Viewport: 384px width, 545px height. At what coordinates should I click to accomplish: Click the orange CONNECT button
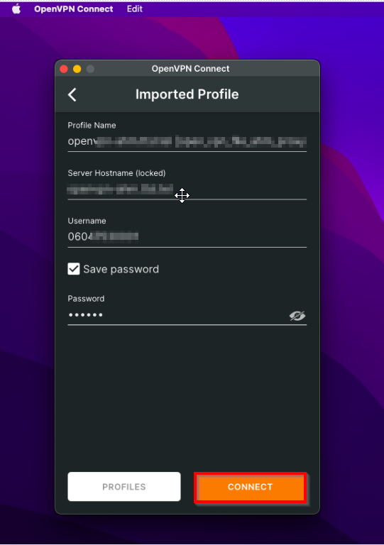(x=251, y=487)
